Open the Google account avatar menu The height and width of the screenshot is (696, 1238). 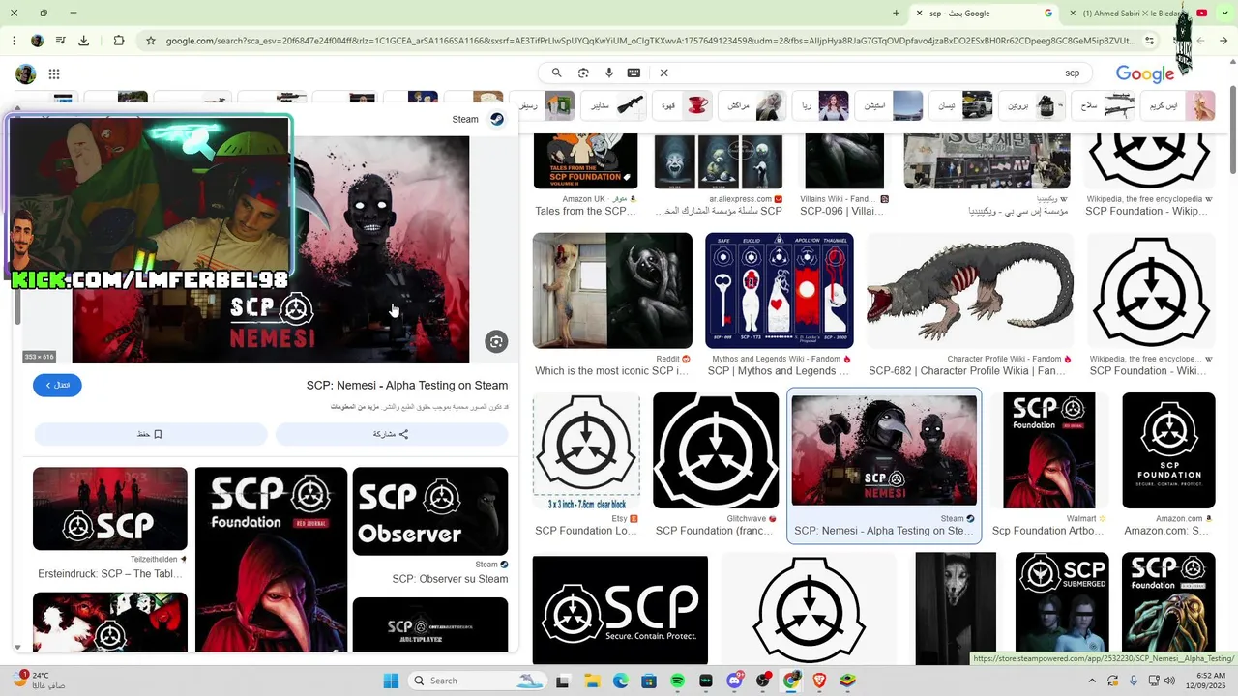point(26,73)
